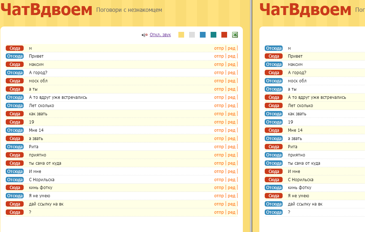This screenshot has width=365, height=232.
Task: Open the ЧатВдвоем logo in the right window
Action: pos(305,10)
